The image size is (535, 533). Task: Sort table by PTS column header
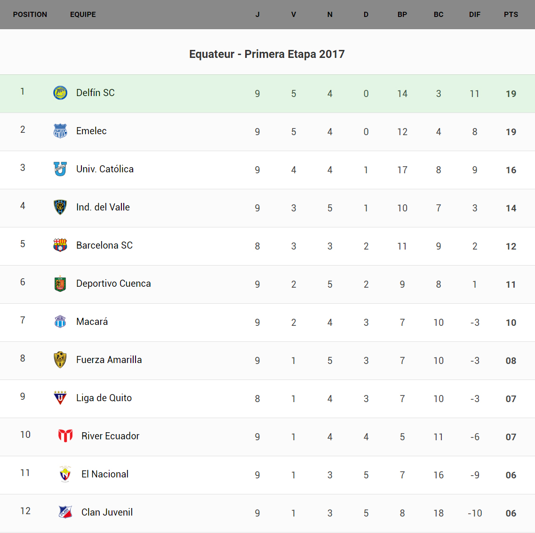pos(511,15)
